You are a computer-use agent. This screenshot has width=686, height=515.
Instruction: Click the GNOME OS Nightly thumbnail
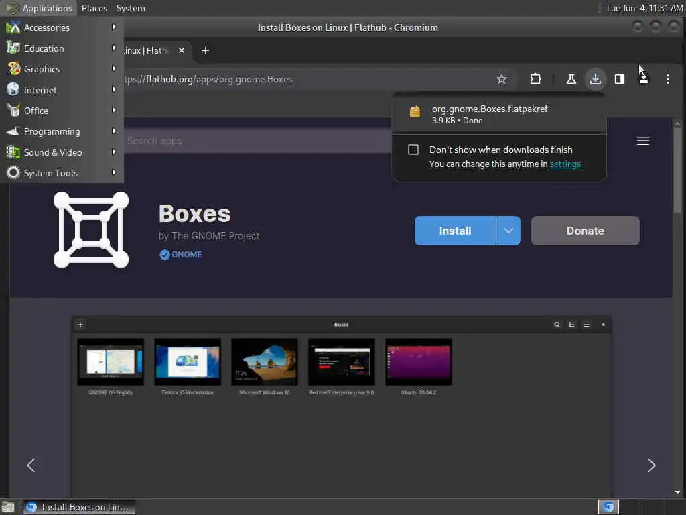pos(111,361)
